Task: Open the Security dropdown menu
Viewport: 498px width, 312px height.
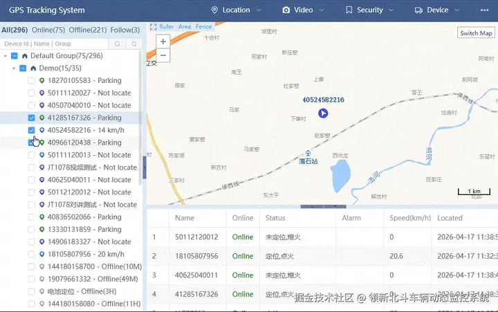Action: [x=369, y=10]
